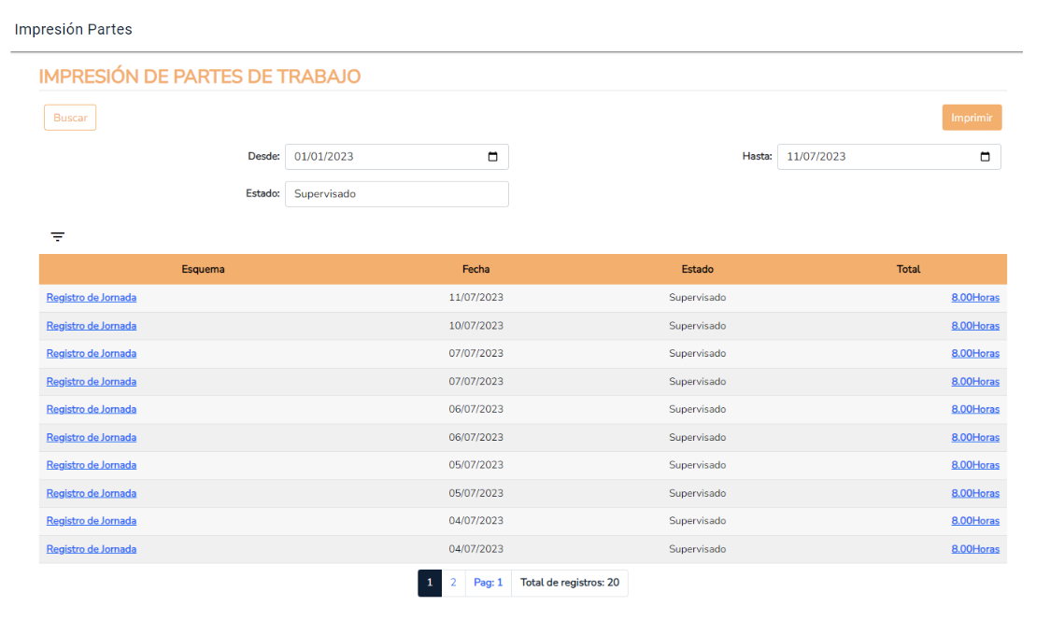Click the Estado column header in the table
The height and width of the screenshot is (620, 1050).
(x=697, y=269)
